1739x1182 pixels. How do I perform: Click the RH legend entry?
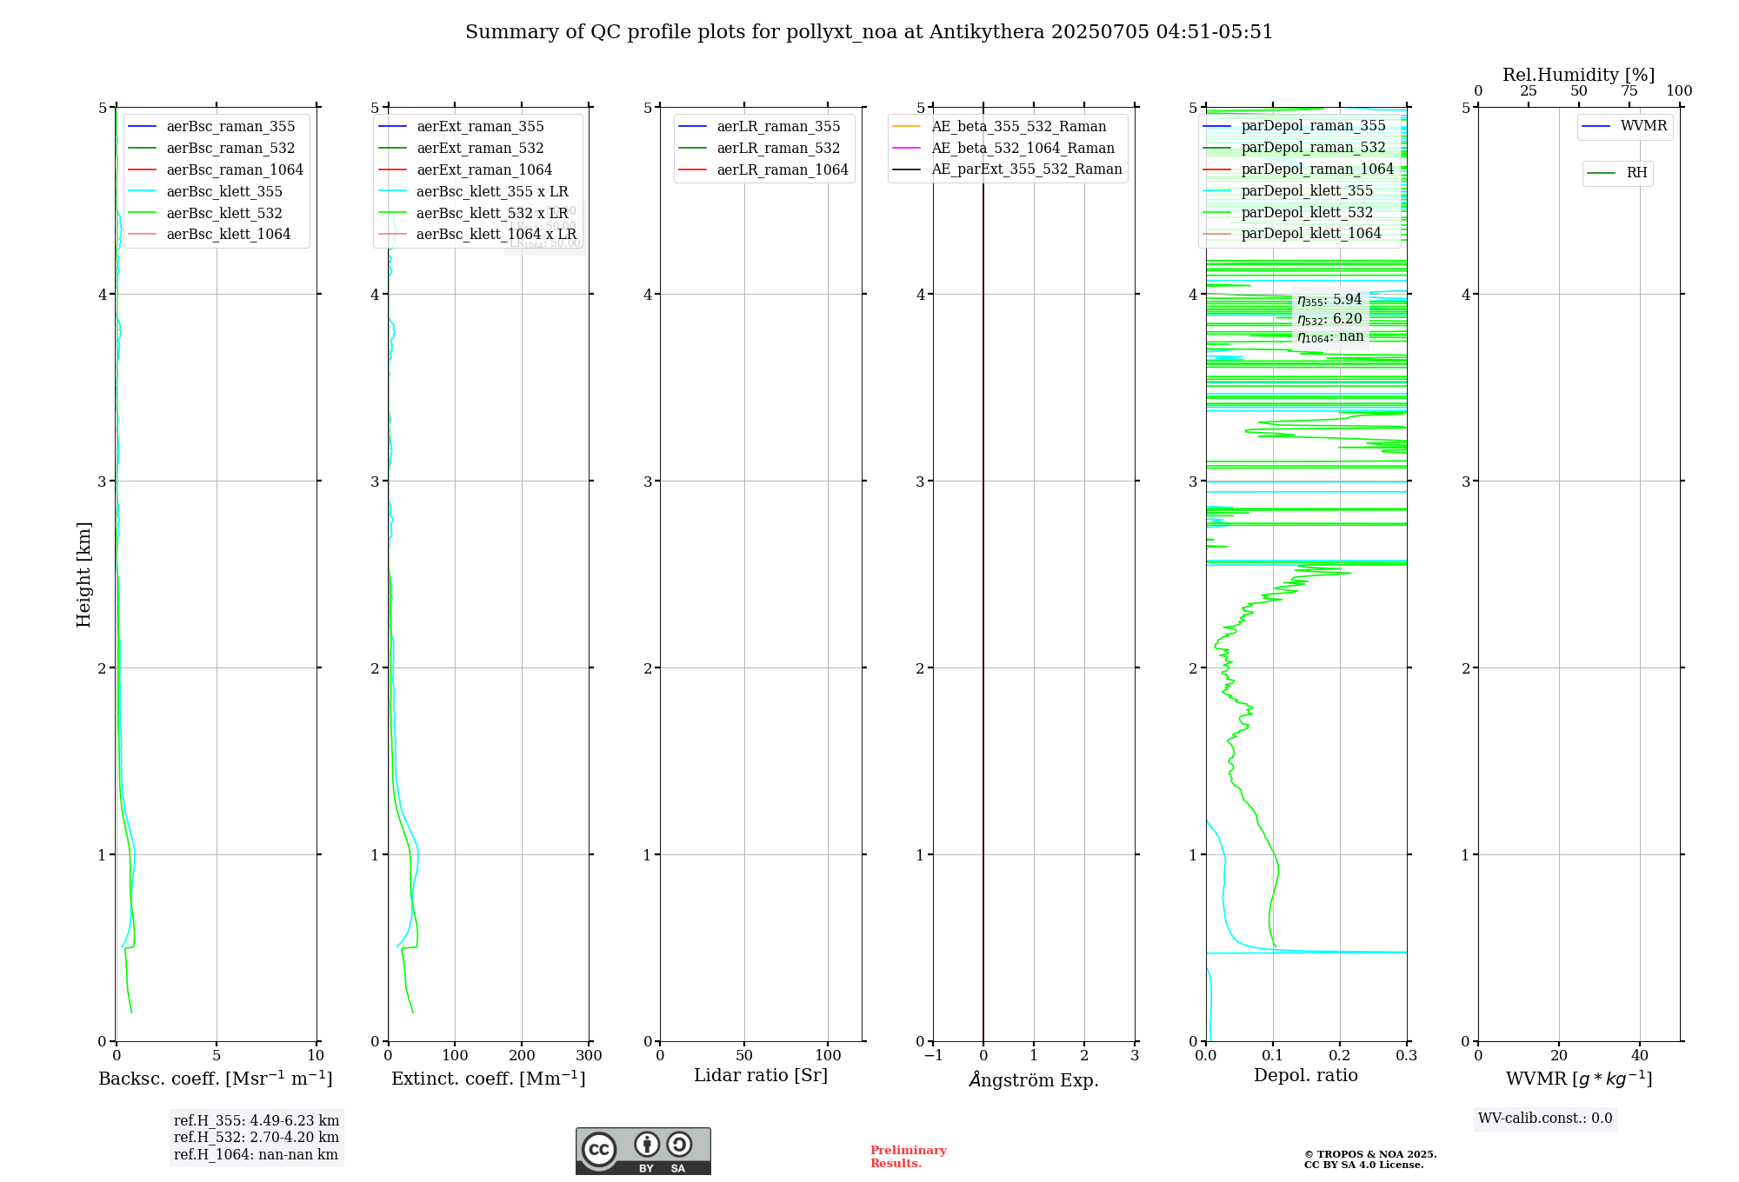(1617, 174)
